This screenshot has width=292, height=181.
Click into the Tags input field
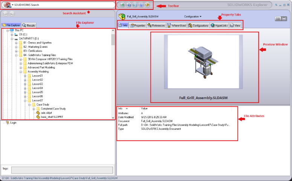tap(62, 170)
